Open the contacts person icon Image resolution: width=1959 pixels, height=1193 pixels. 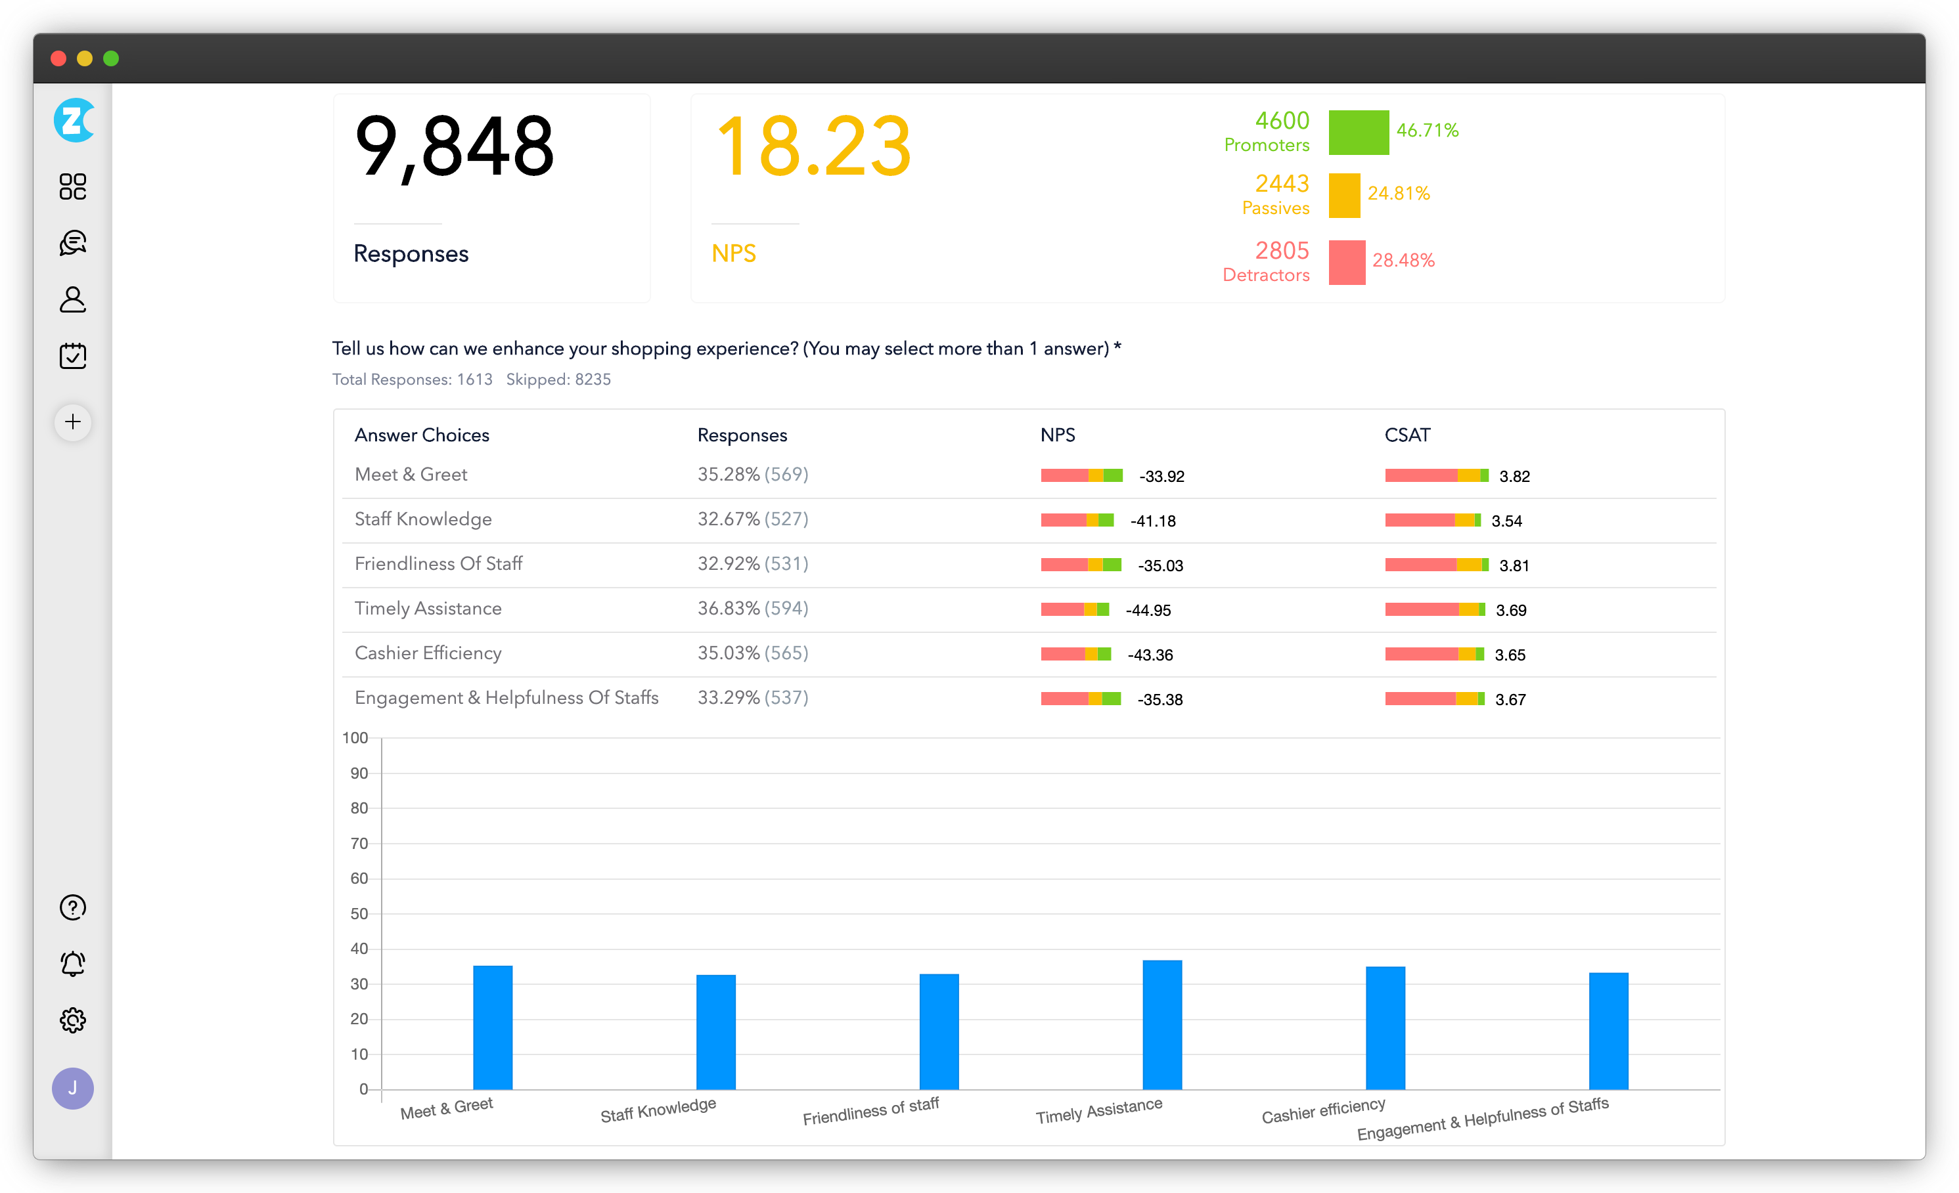coord(72,299)
